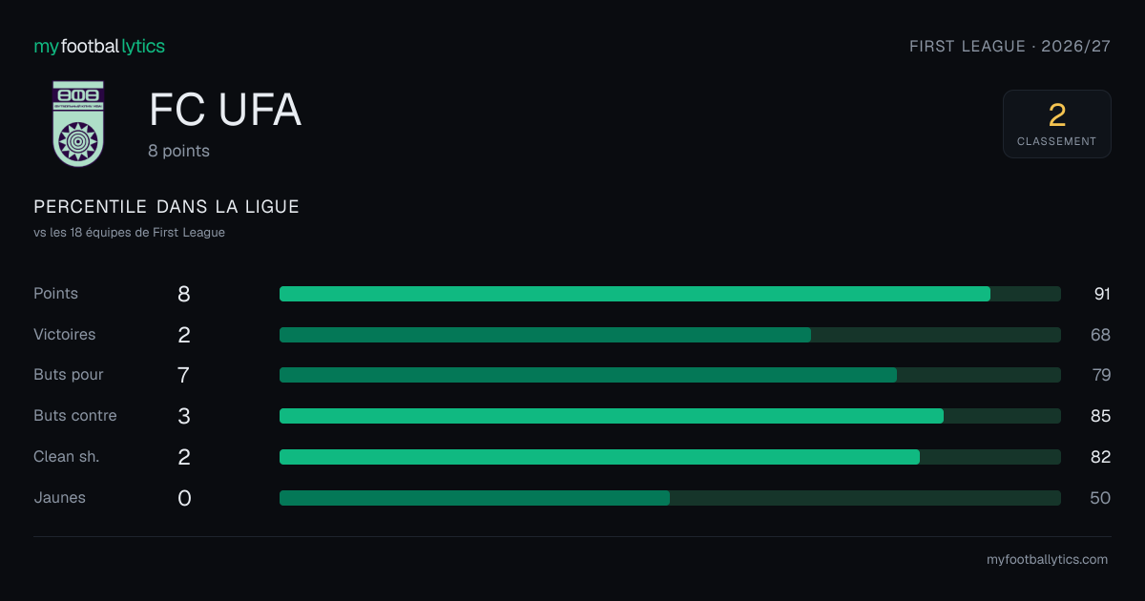This screenshot has height=601, width=1145.
Task: Click the First League 2026/27 label
Action: click(1010, 46)
